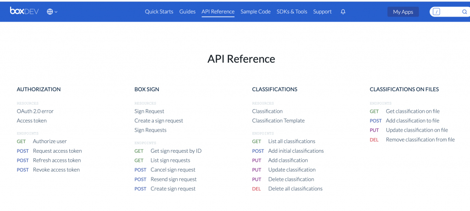Open Update classification on file endpoint
This screenshot has width=470, height=211.
click(417, 130)
